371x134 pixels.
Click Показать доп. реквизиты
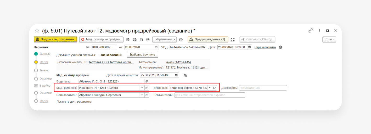74,102
